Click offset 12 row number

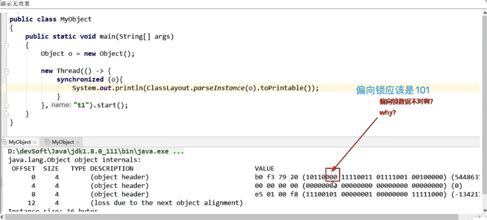point(31,203)
